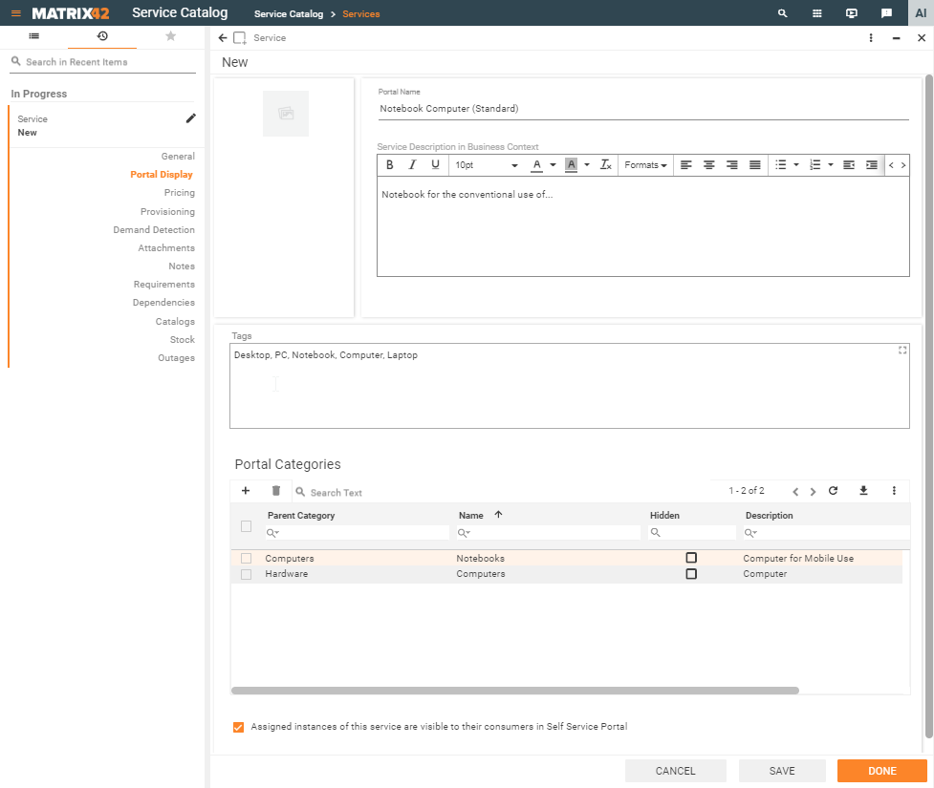This screenshot has height=788, width=934.
Task: Delete selected Portal Categories
Action: 276,490
